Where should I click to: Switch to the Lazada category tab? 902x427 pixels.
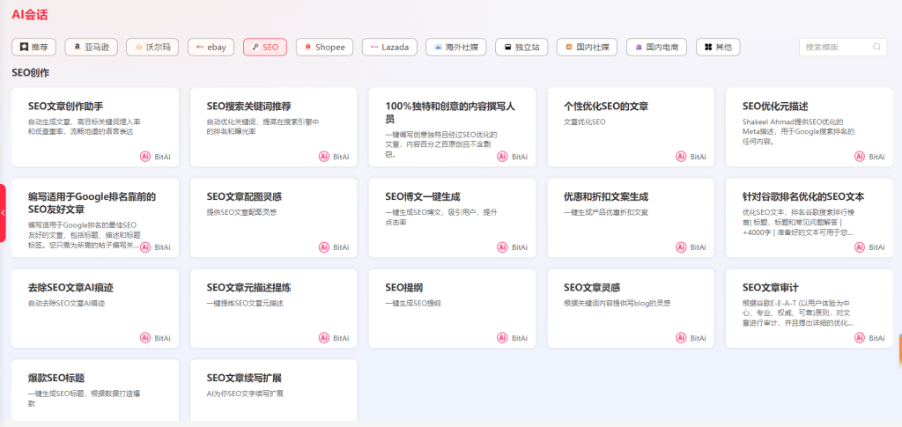tap(388, 47)
